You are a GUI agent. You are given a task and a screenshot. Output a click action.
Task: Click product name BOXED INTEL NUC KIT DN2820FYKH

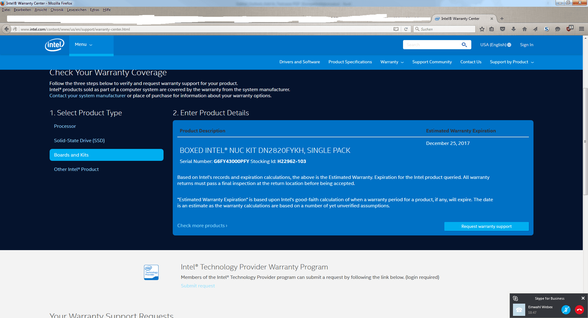pyautogui.click(x=265, y=150)
